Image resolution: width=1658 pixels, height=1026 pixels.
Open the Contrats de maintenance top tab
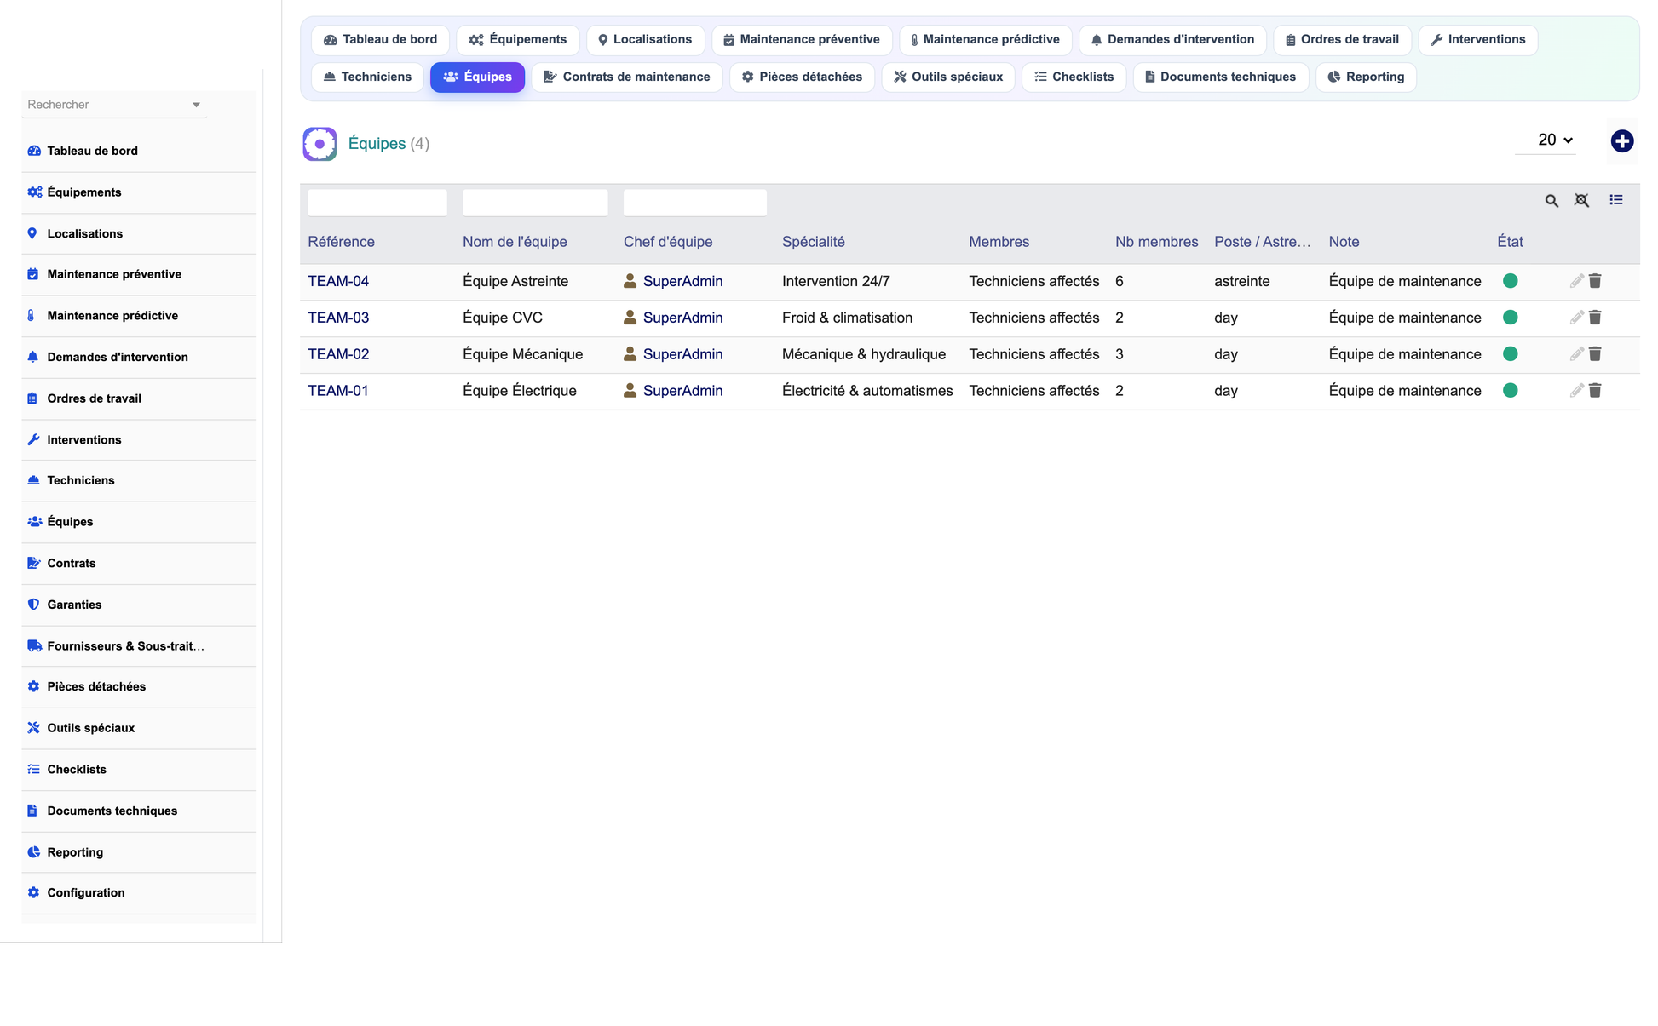(626, 77)
